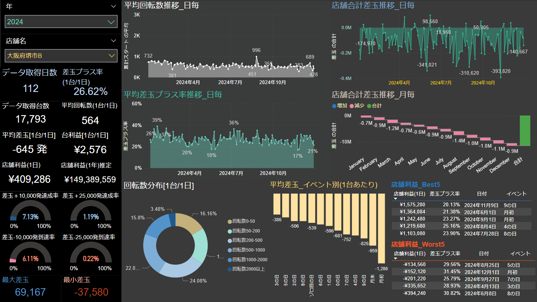Image resolution: width=537 pixels, height=302 pixels.
Task: Select the 回転数0-50 legend dot
Action: click(229, 222)
